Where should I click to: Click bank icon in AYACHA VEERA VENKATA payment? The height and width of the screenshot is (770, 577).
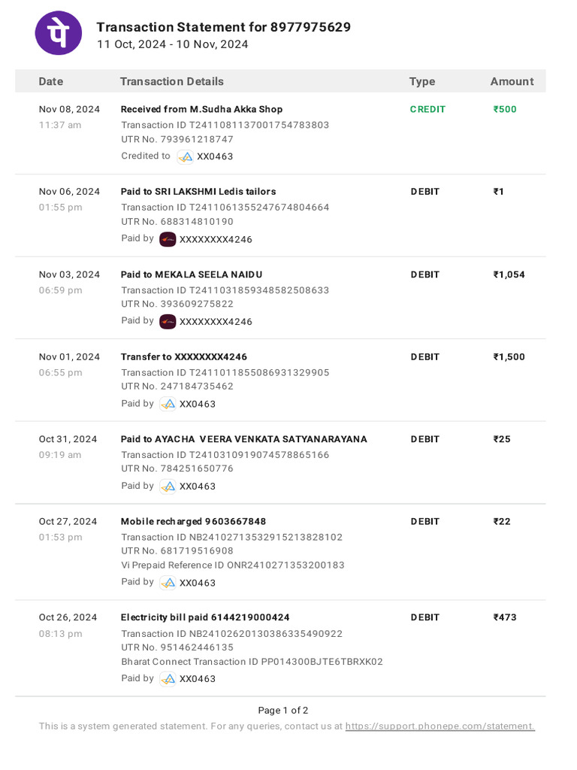168,487
